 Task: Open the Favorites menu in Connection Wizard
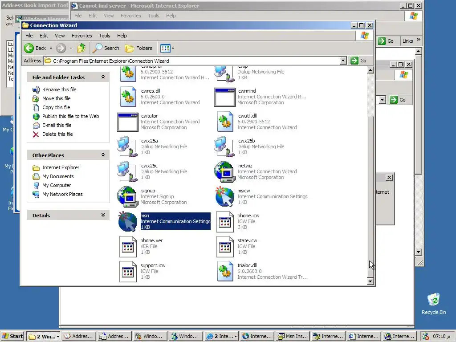[x=82, y=36]
